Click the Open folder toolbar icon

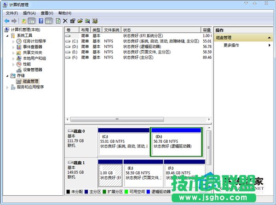80,21
